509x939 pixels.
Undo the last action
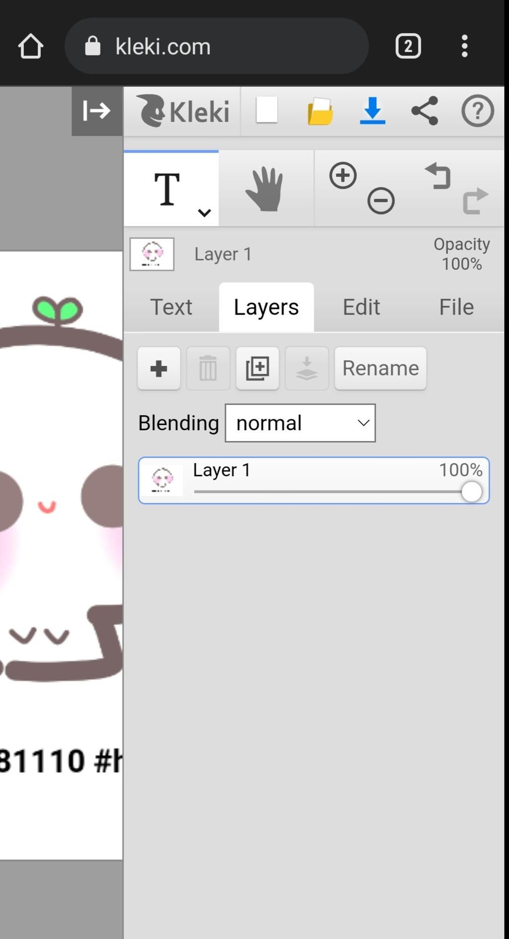[x=437, y=176]
